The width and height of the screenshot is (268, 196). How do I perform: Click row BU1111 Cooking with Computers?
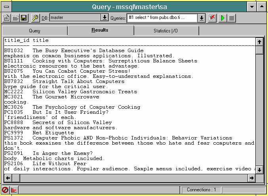(101, 61)
